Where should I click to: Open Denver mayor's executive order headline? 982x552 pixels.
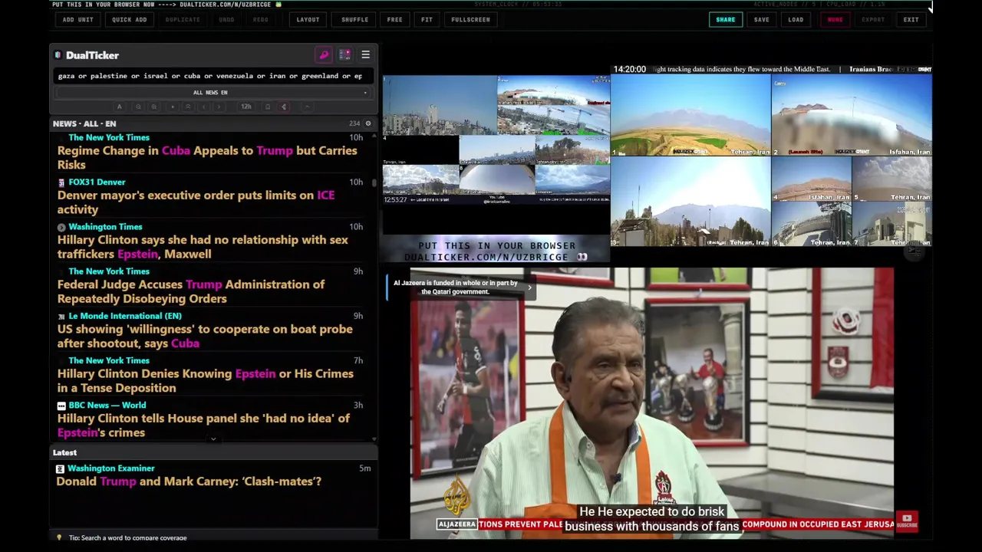pos(196,202)
